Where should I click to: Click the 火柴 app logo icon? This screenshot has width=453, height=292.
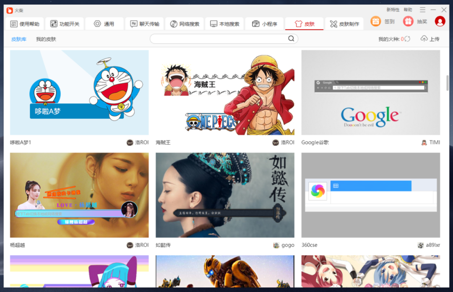(x=10, y=10)
